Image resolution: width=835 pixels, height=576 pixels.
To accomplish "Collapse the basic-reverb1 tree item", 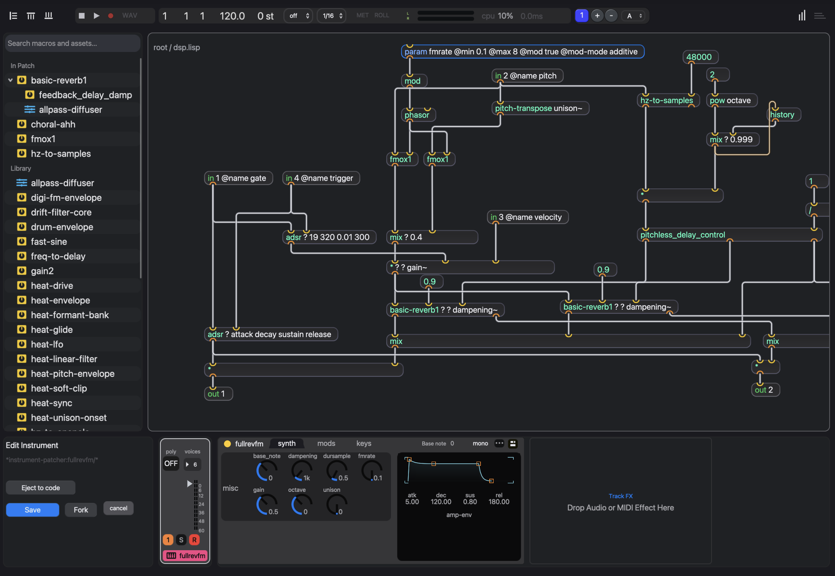I will 10,80.
